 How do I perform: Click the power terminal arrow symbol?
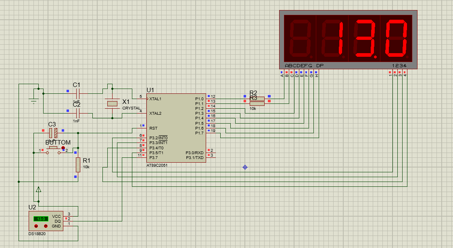click(x=38, y=190)
